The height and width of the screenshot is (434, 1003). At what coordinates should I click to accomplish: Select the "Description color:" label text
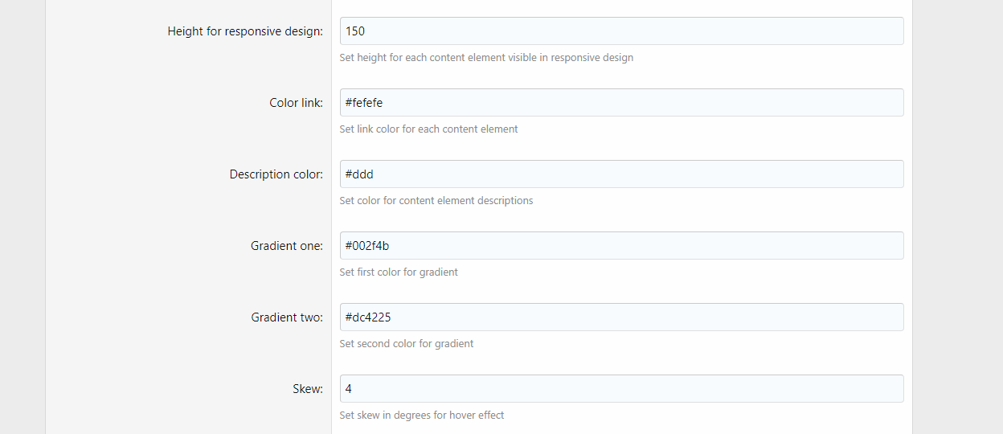(276, 174)
